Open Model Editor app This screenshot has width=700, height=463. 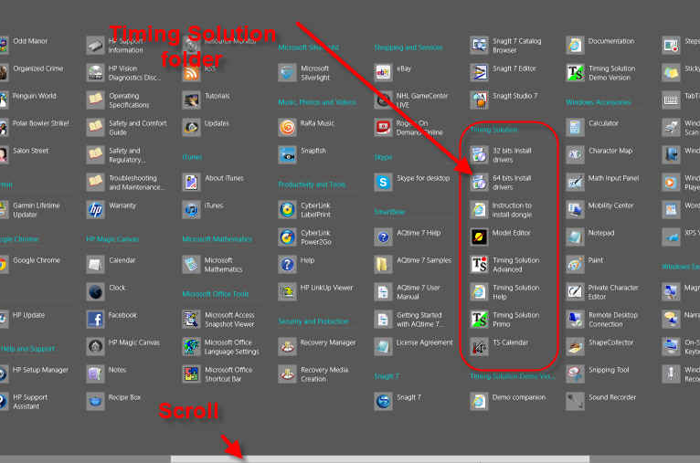pos(480,237)
